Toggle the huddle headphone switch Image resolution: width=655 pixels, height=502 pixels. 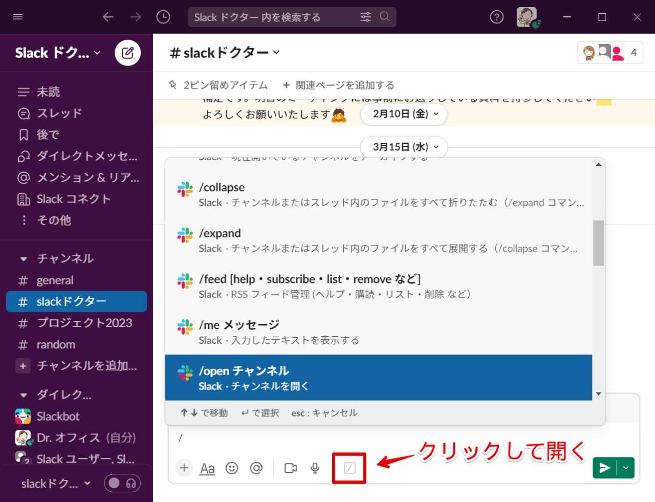122,483
